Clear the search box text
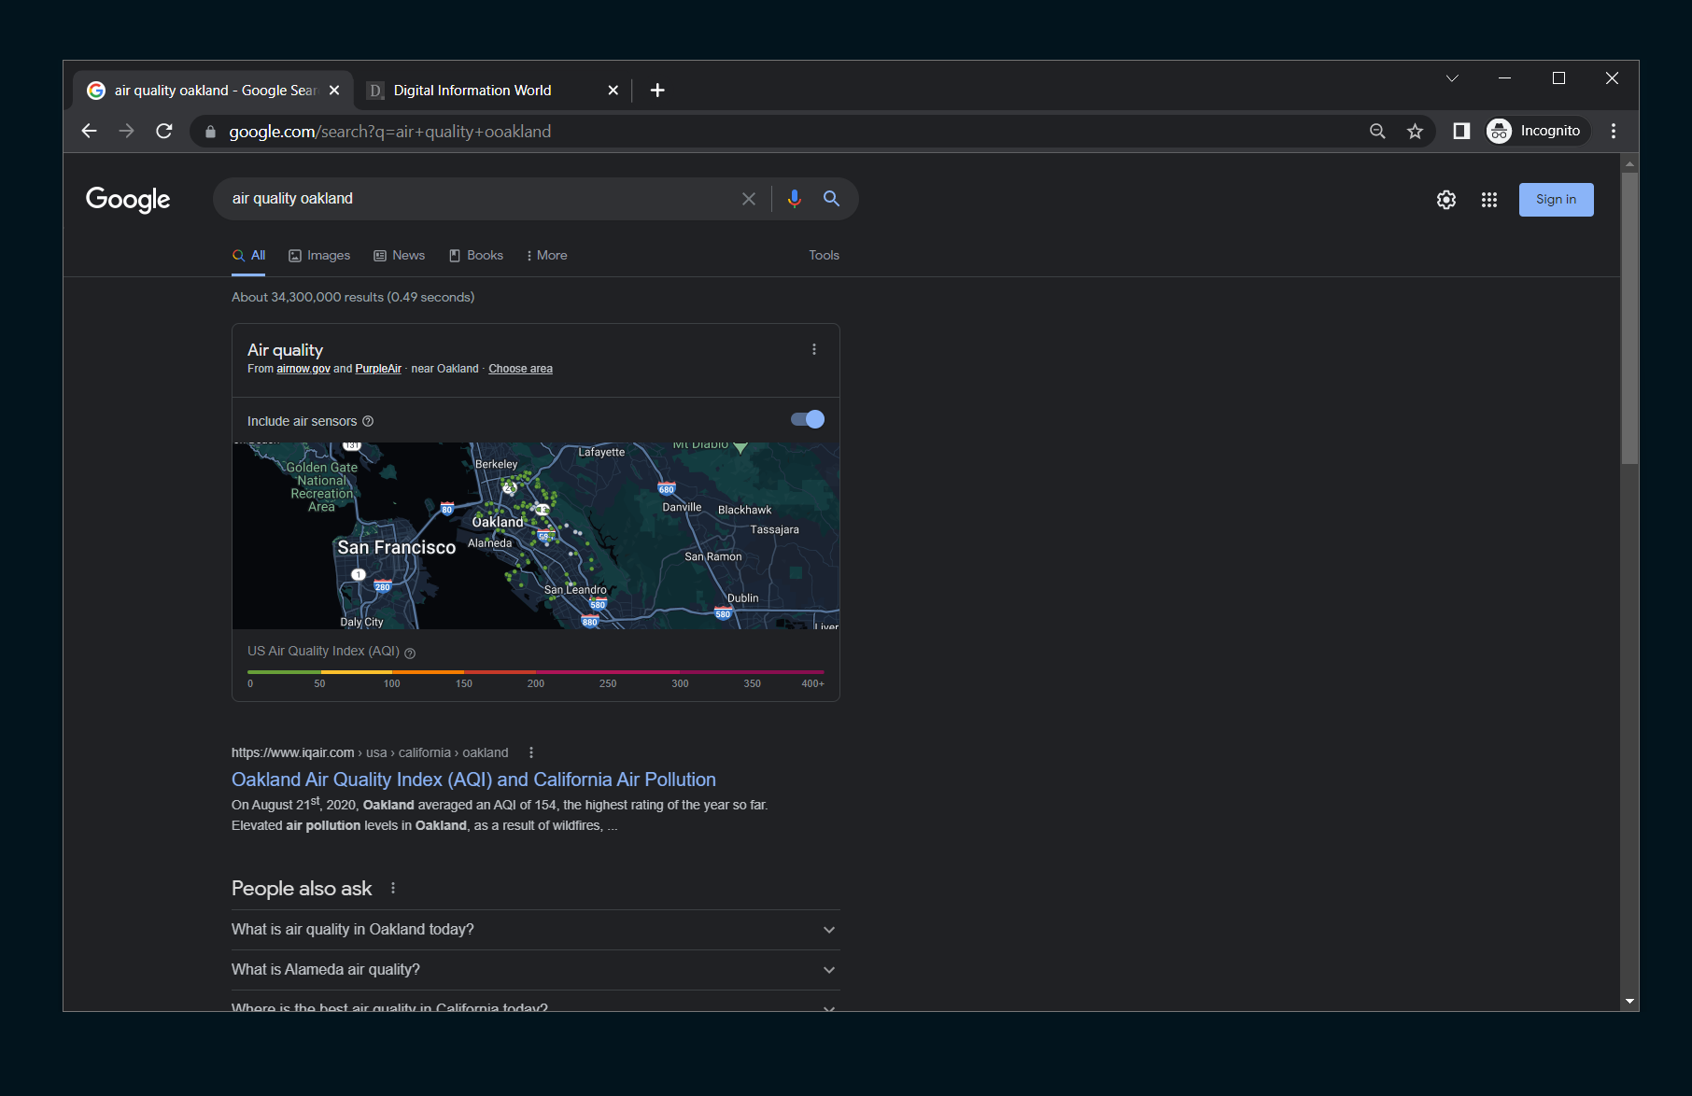The width and height of the screenshot is (1692, 1096). click(749, 199)
